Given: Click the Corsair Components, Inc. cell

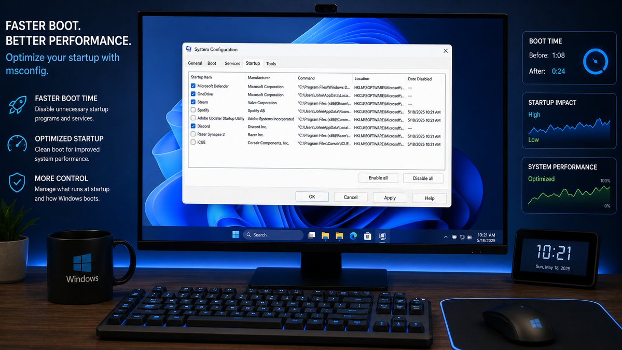Looking at the screenshot, I should coord(268,143).
